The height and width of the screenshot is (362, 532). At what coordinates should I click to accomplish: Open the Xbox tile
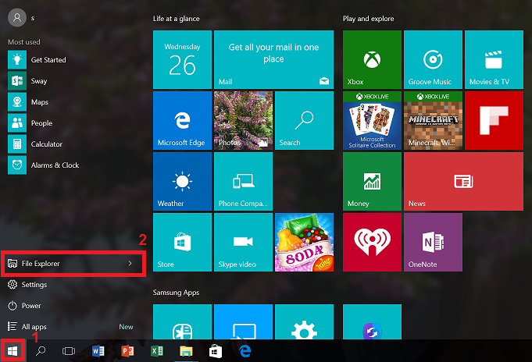372,59
